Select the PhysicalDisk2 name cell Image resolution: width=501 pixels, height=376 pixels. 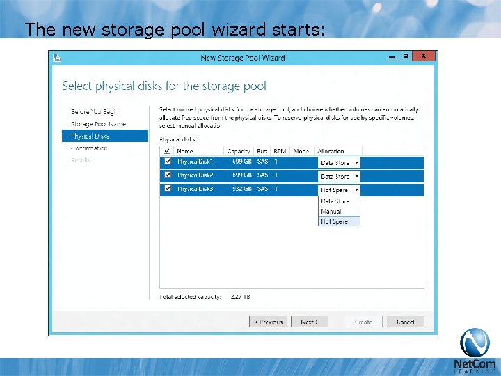pos(196,175)
